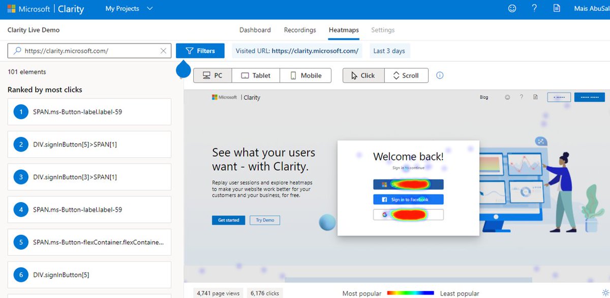Viewport: 610px width, 298px height.
Task: Click the 6,176 clicks badge
Action: point(265,293)
